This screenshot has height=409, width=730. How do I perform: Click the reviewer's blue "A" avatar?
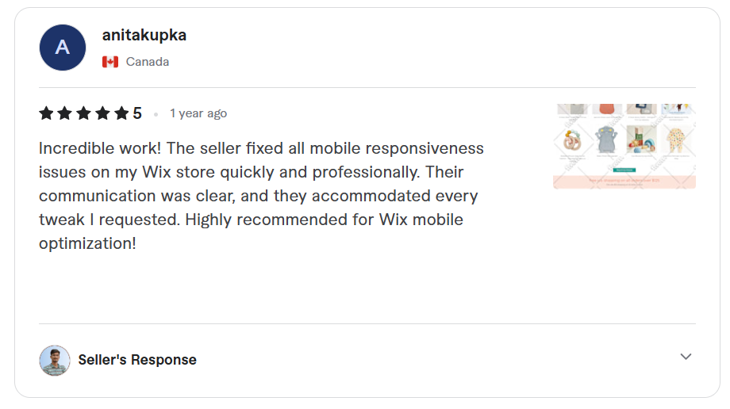[62, 48]
